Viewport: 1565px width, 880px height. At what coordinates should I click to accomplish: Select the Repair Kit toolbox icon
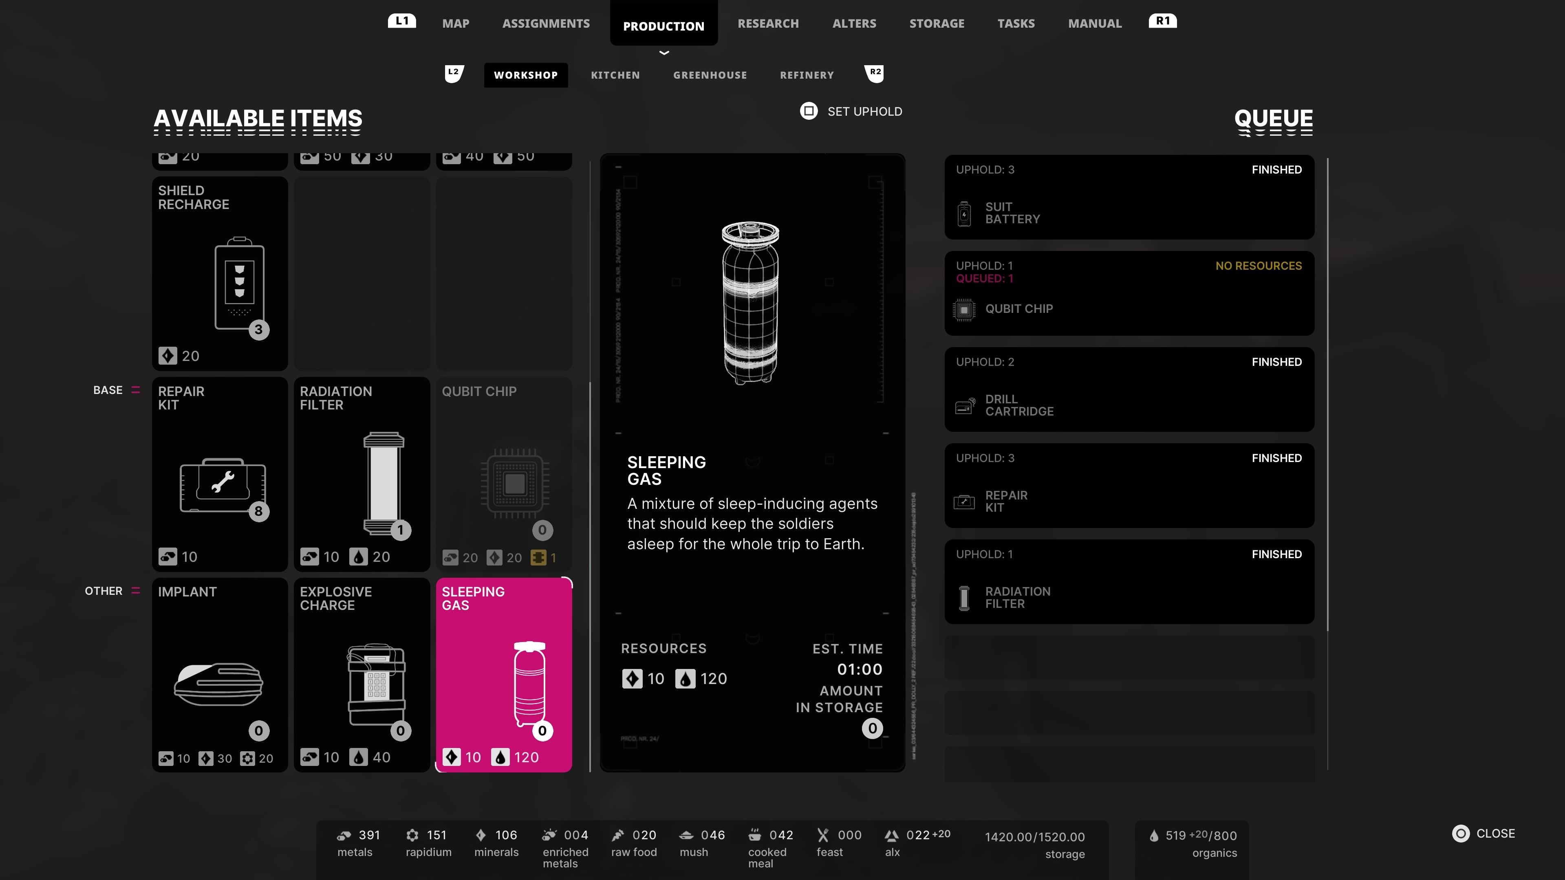click(x=223, y=485)
